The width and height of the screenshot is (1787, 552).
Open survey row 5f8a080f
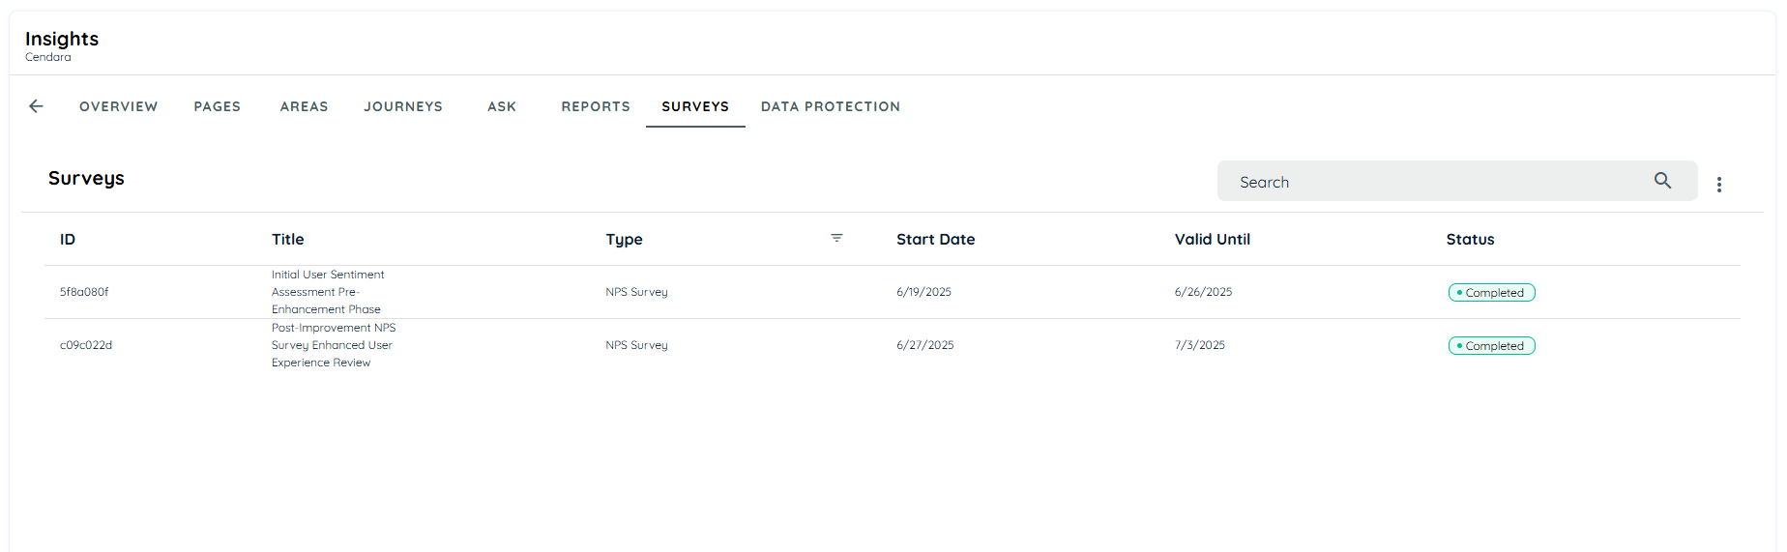tap(892, 292)
